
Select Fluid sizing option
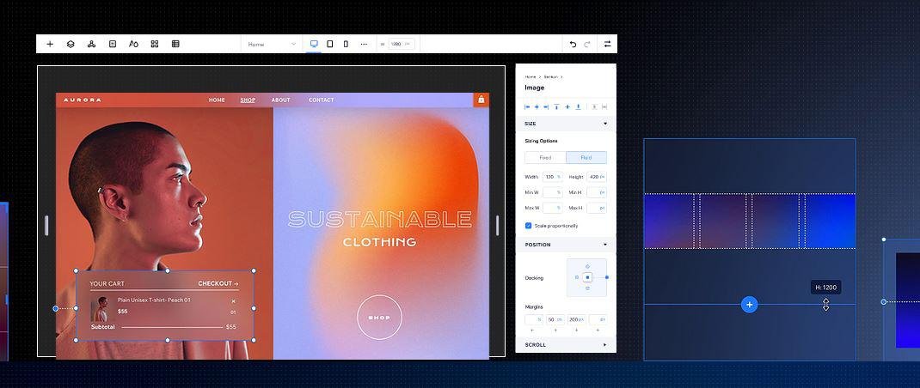(x=586, y=158)
